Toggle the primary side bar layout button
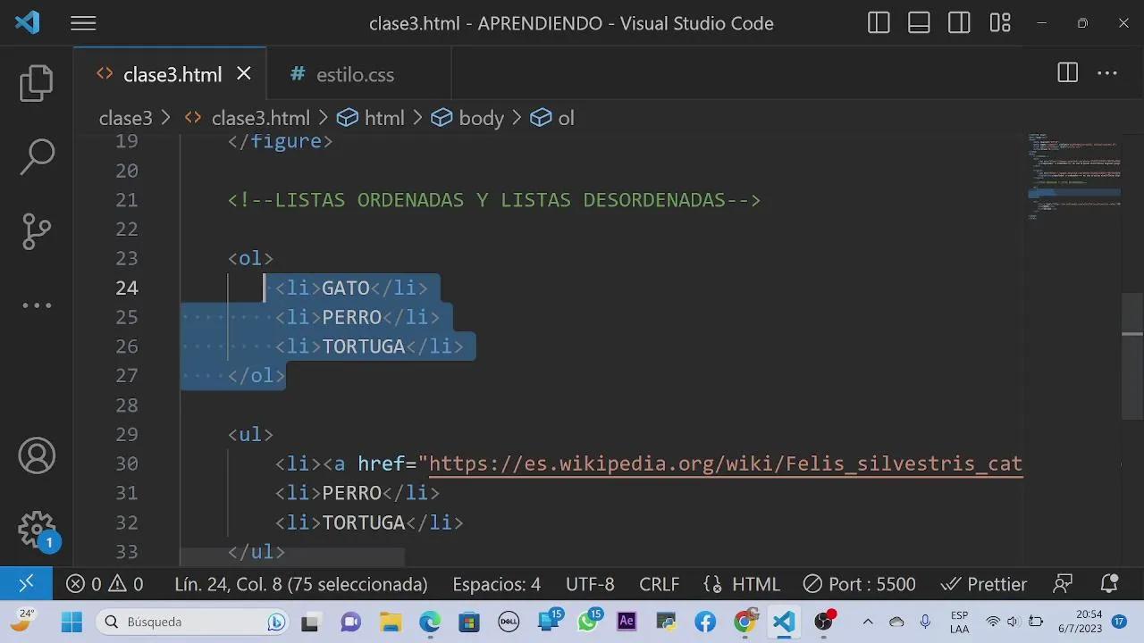The height and width of the screenshot is (643, 1144). click(879, 24)
